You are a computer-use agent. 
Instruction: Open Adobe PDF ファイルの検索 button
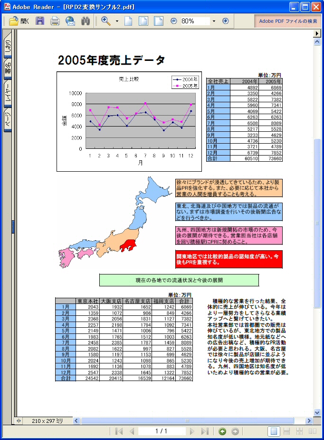287,21
